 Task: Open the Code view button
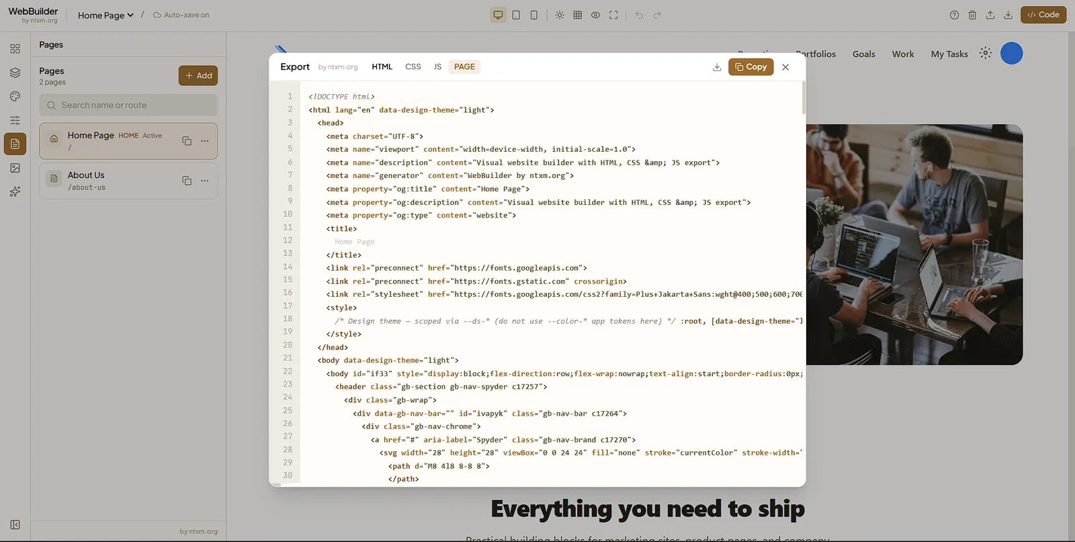pos(1043,15)
